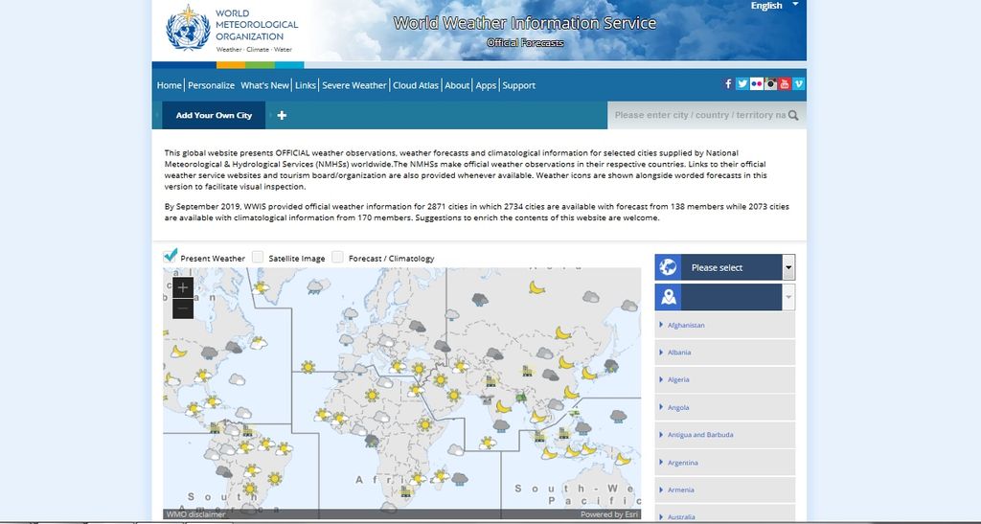Expand Albania in the country list

coord(725,352)
